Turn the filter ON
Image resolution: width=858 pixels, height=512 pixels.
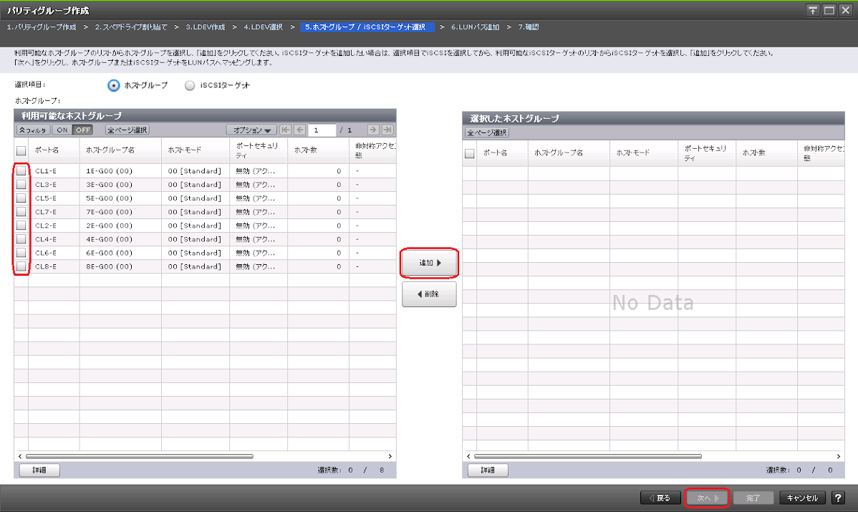[x=62, y=130]
